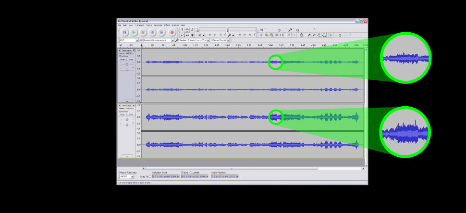Open the Tracks menu
Image resolution: width=466 pixels, height=213 pixels.
click(148, 25)
